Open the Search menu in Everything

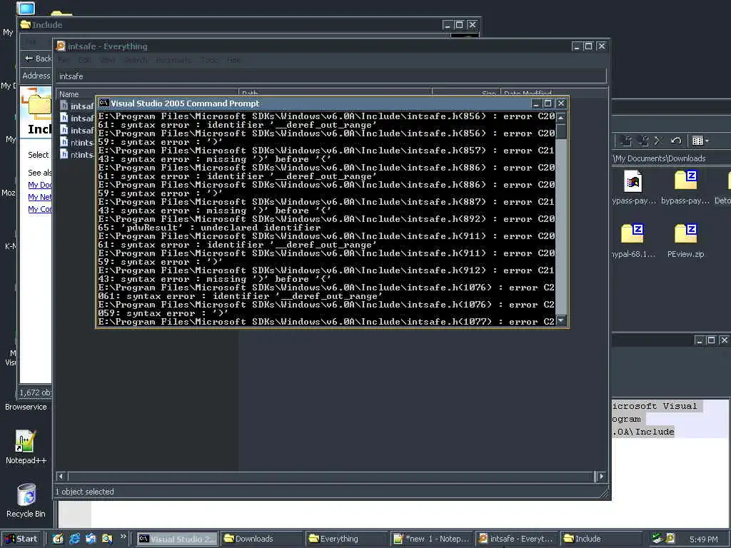(x=136, y=60)
